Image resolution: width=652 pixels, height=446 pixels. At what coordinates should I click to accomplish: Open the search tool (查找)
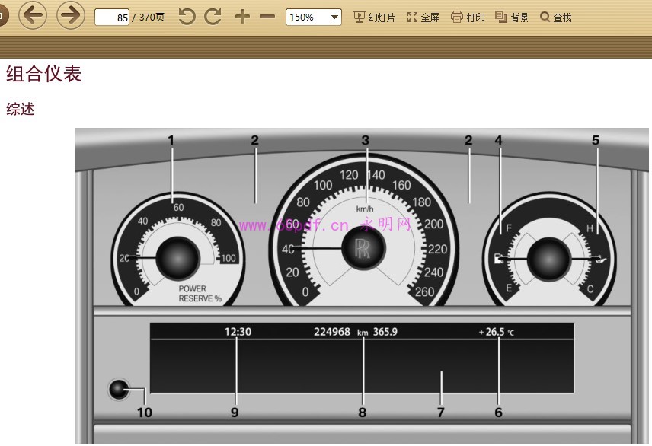tap(556, 18)
